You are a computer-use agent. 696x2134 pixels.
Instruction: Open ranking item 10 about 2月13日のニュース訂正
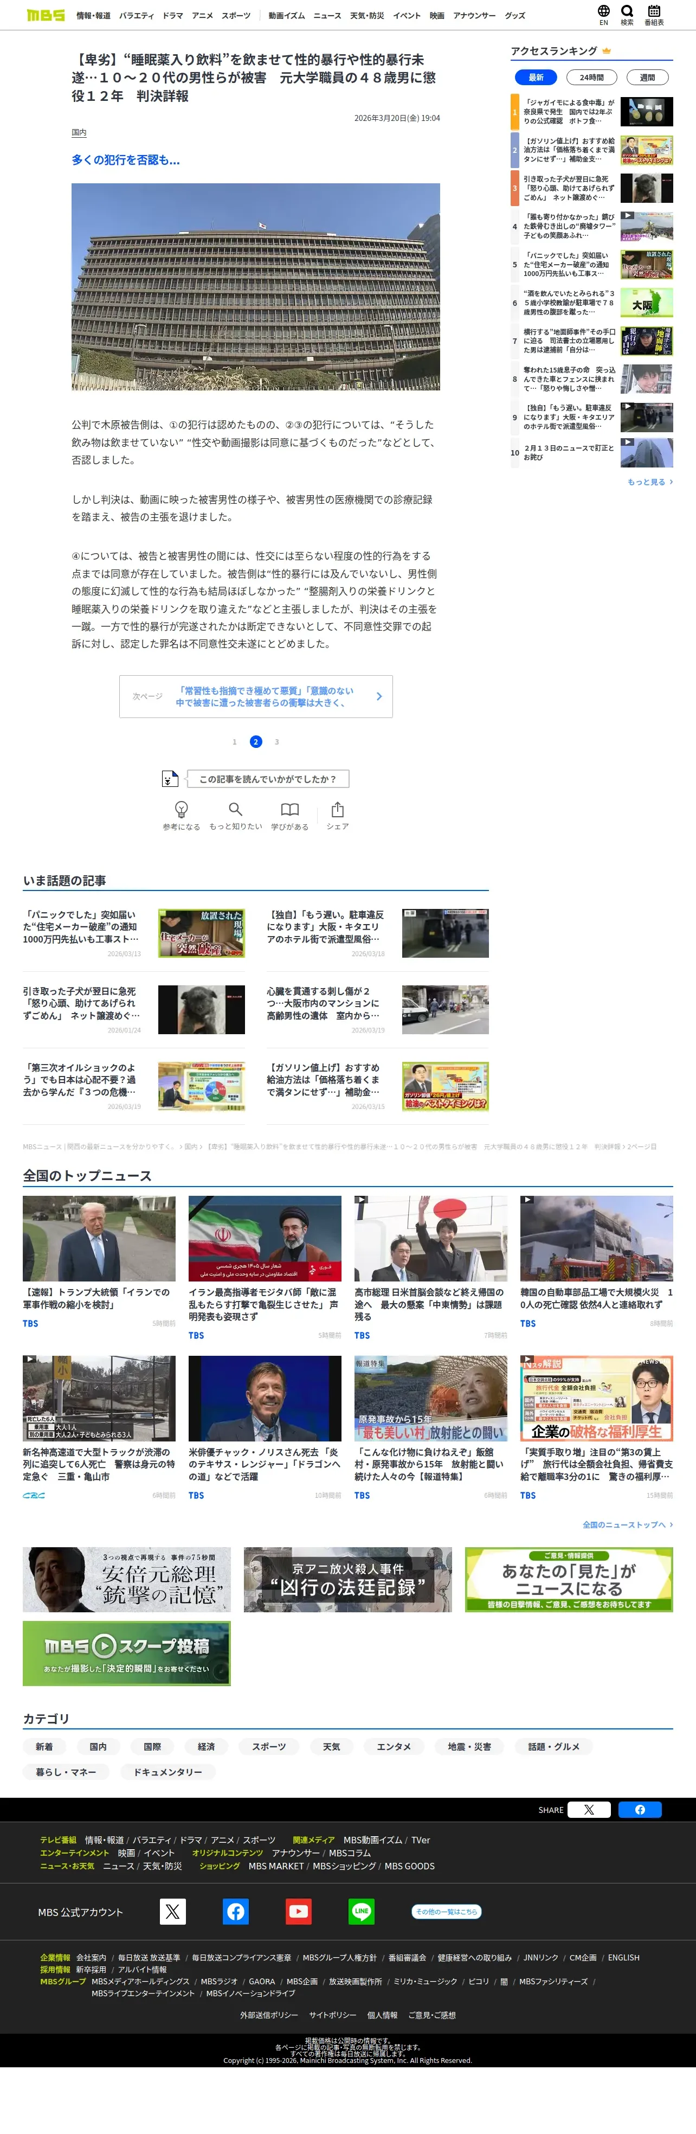(592, 452)
